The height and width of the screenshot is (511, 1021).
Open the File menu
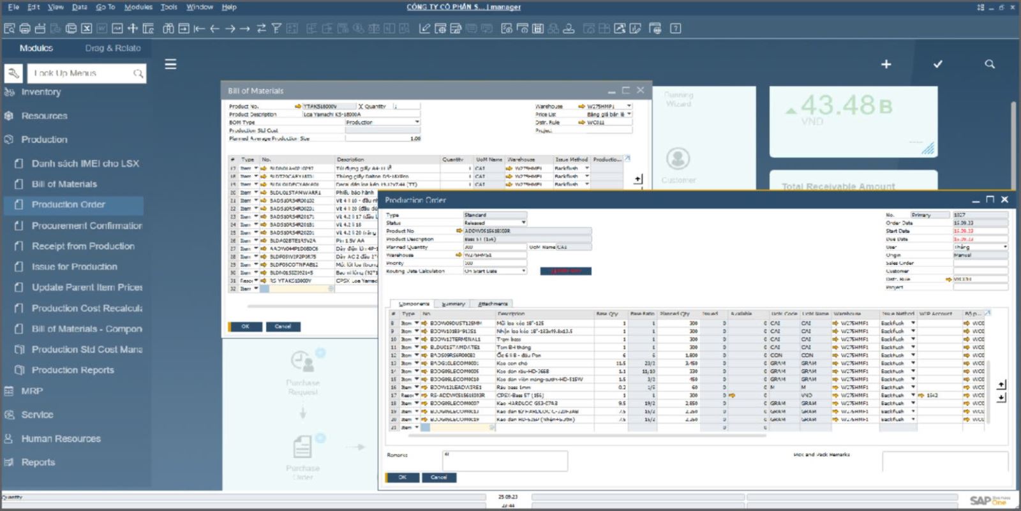(x=13, y=7)
